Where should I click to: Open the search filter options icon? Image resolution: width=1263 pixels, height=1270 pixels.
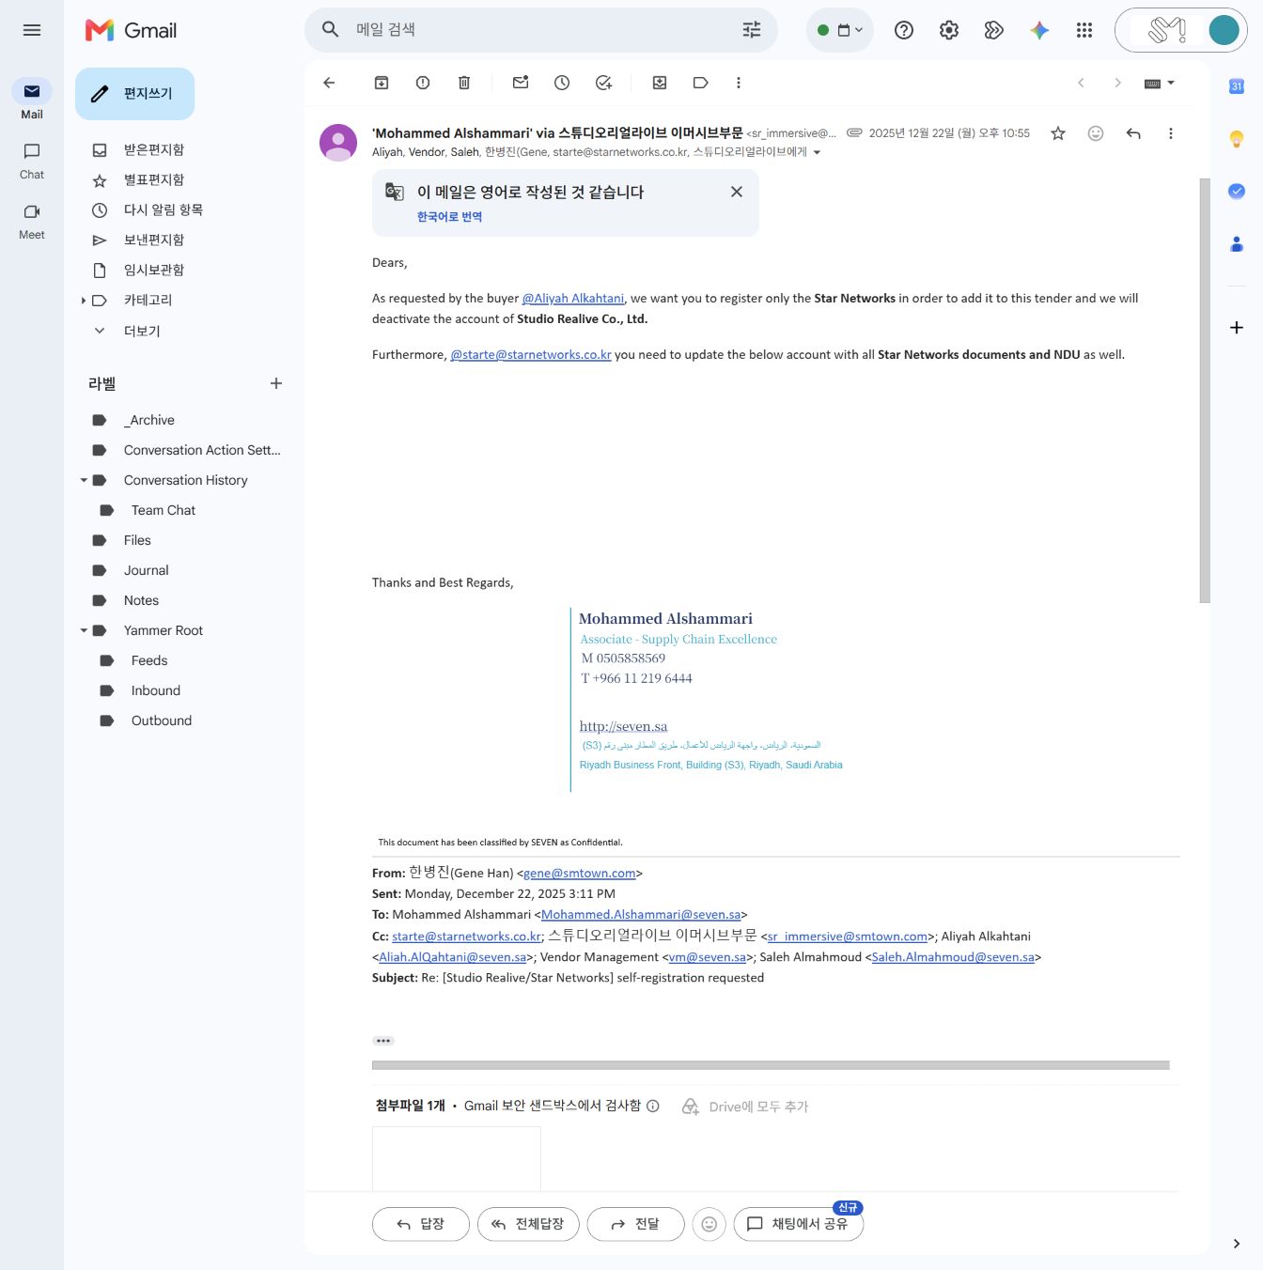pyautogui.click(x=752, y=30)
